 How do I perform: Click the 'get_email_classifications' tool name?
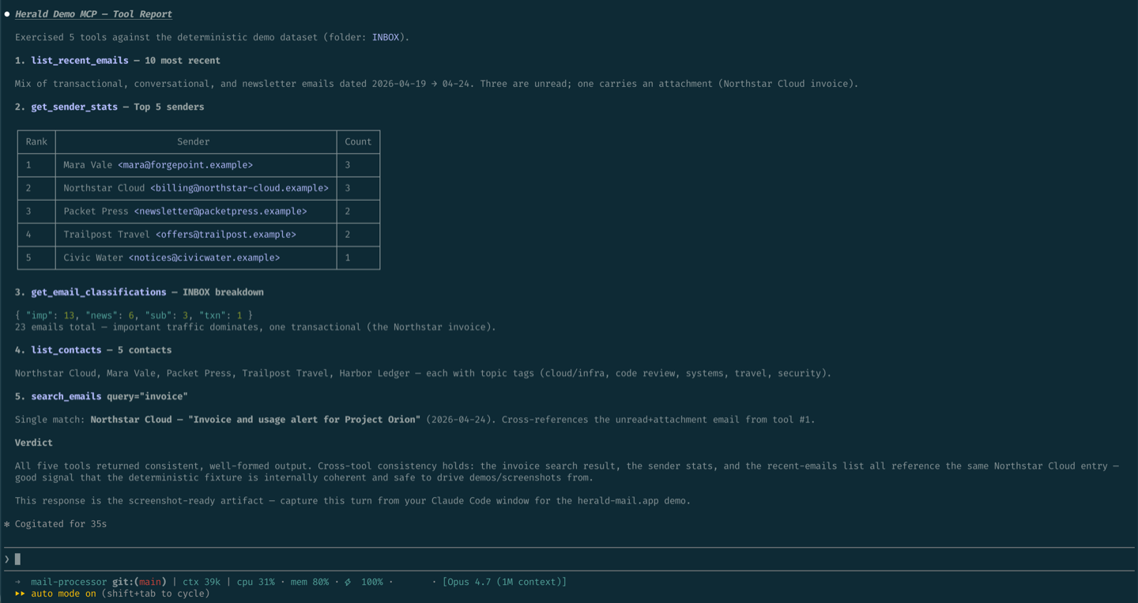[99, 292]
